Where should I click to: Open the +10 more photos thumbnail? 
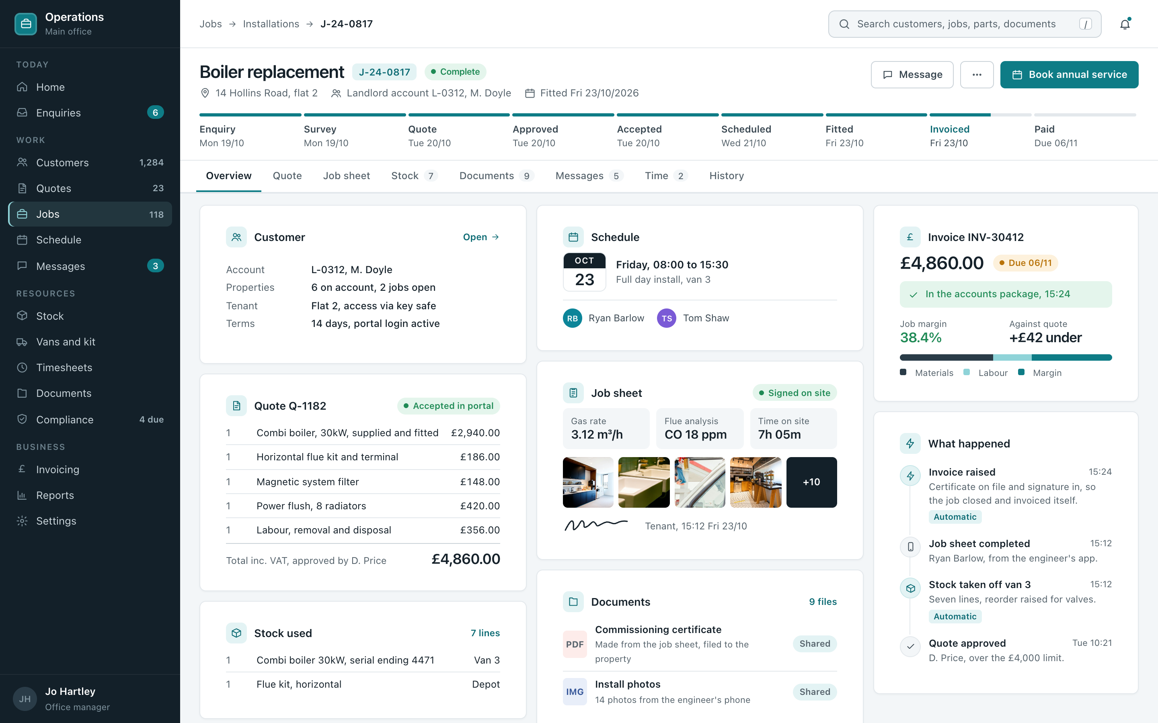pyautogui.click(x=811, y=482)
